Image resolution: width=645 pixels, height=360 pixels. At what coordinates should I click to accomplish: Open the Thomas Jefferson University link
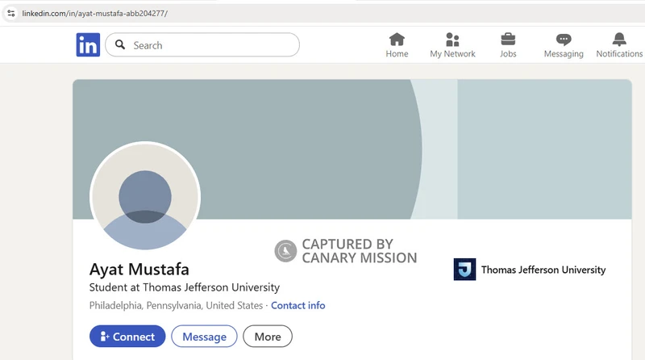[543, 270]
